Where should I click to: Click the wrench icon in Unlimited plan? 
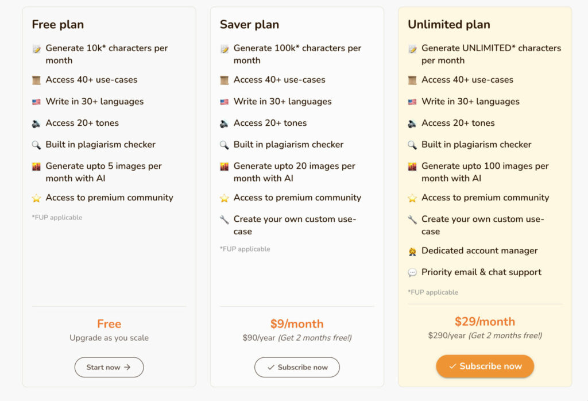pyautogui.click(x=412, y=219)
